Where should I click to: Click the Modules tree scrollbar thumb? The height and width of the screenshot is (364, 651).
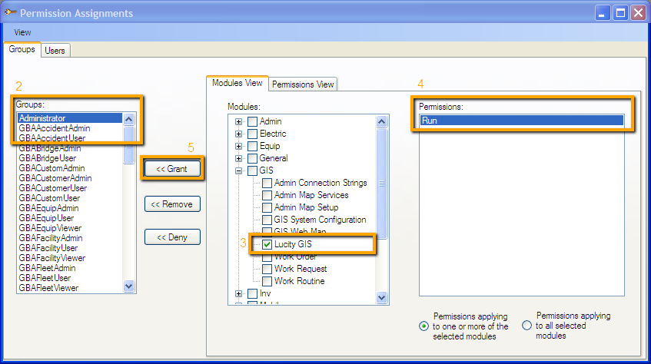pyautogui.click(x=381, y=184)
